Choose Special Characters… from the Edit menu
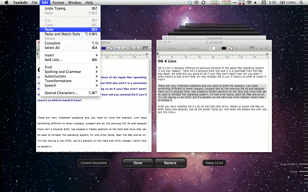This screenshot has height=192, width=308. tap(70, 93)
